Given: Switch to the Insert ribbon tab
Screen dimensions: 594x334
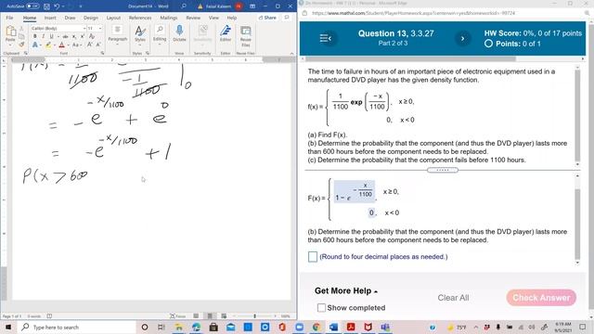Looking at the screenshot, I should 50,18.
